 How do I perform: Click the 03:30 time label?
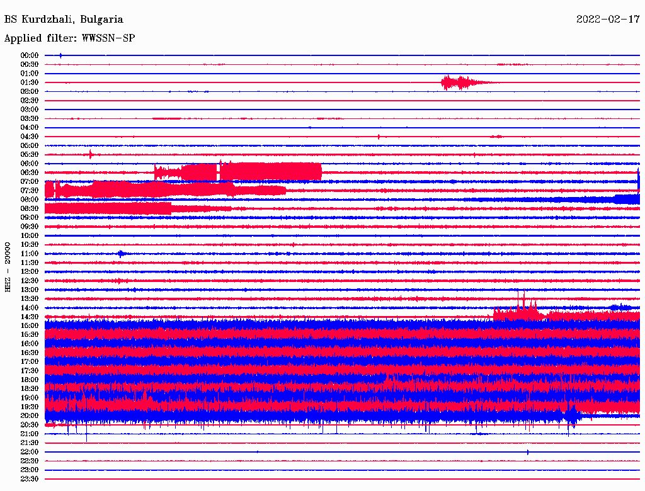pos(30,118)
